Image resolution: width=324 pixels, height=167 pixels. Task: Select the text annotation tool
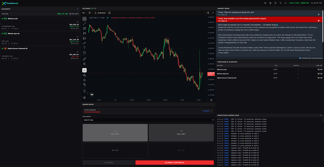point(84,48)
